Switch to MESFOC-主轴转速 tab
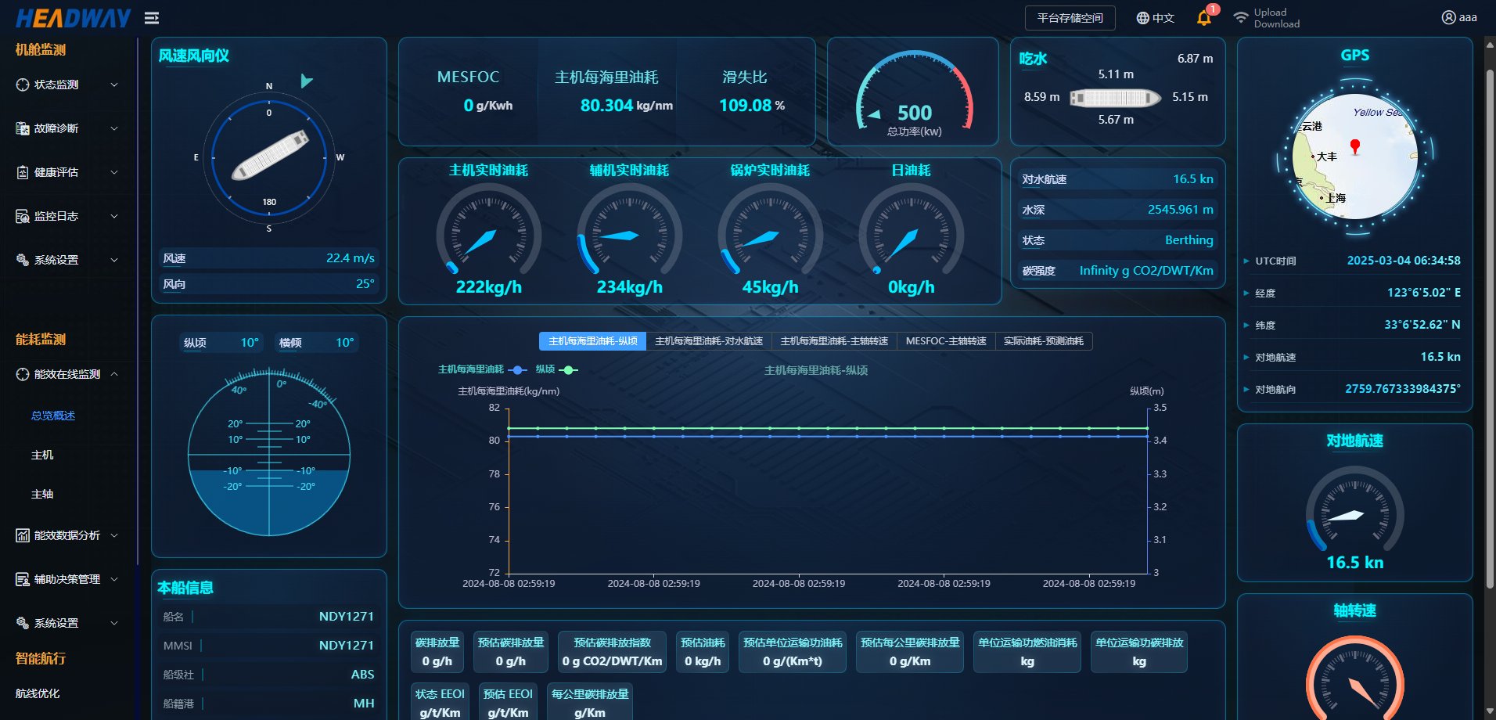 point(945,341)
